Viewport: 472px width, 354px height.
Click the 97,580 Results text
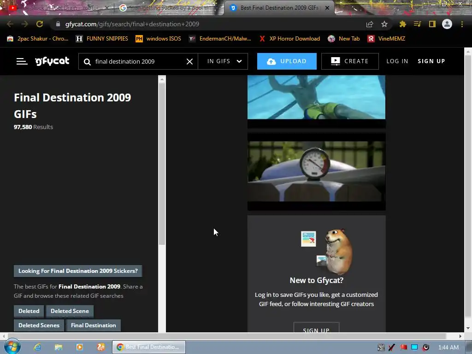click(x=33, y=127)
